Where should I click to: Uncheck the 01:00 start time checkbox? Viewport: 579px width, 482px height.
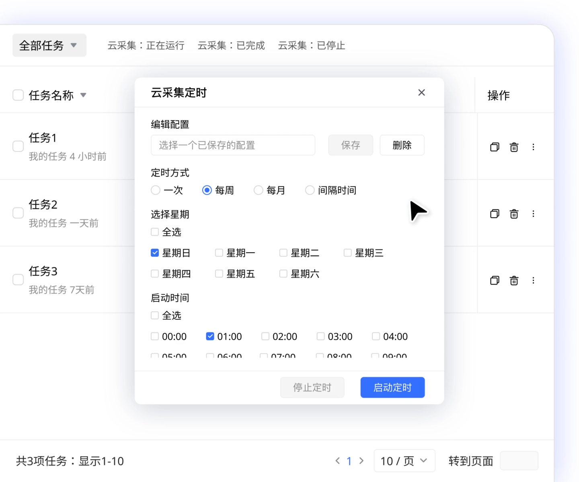[210, 336]
